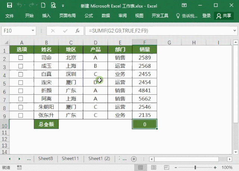Open the 文件 menu
This screenshot has height=171, width=239.
coord(9,16)
